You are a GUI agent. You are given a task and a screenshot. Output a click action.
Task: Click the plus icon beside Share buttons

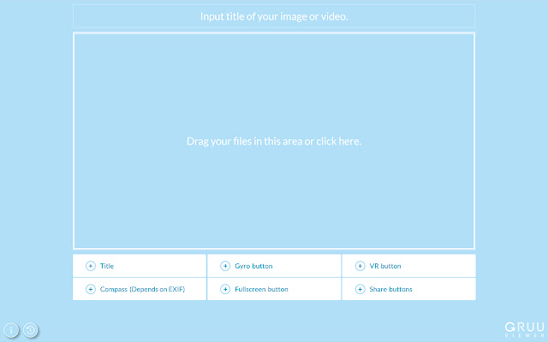[360, 289]
